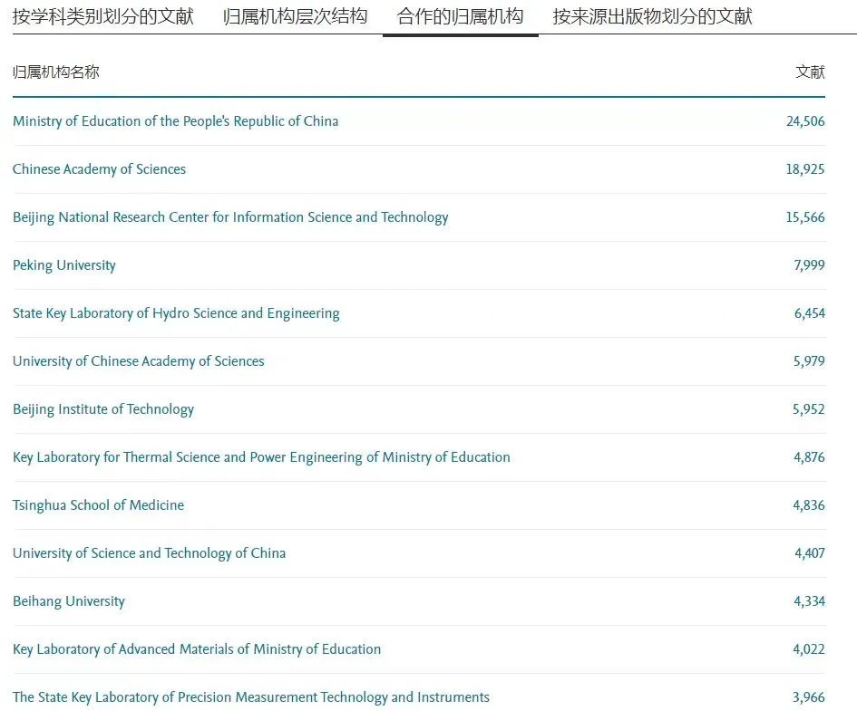Click document count 7,999

tap(809, 265)
